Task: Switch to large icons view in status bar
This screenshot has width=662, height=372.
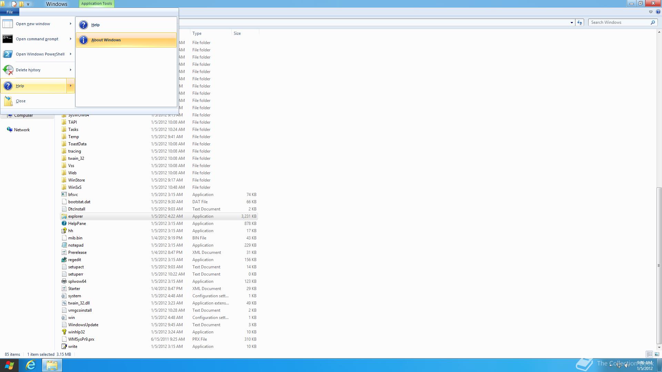Action: [657, 354]
